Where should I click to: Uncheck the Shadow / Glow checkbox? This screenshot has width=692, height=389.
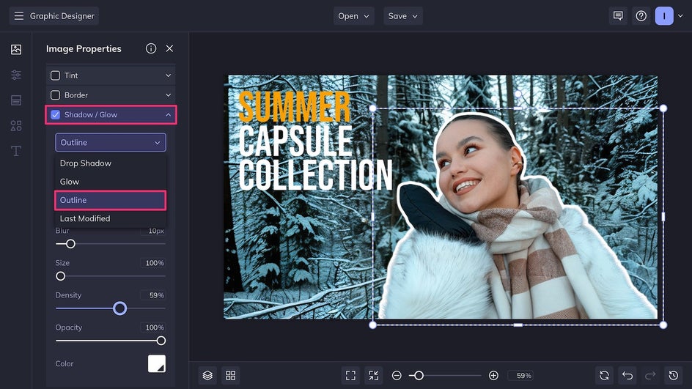(x=55, y=115)
